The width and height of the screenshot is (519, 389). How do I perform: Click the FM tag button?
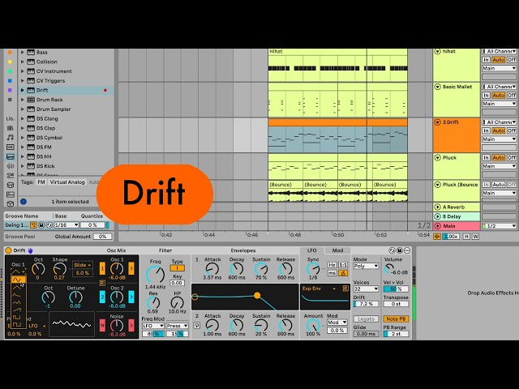click(41, 182)
